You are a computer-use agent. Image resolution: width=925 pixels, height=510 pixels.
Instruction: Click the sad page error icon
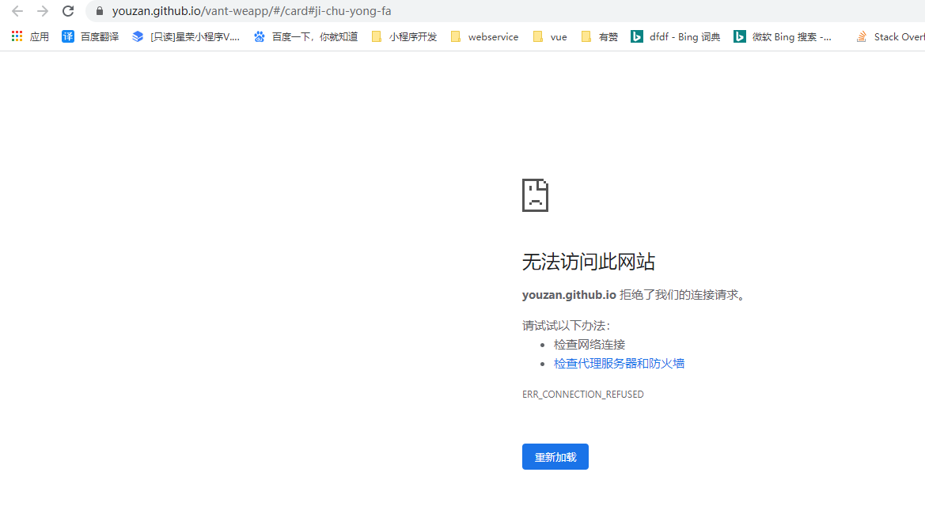535,195
